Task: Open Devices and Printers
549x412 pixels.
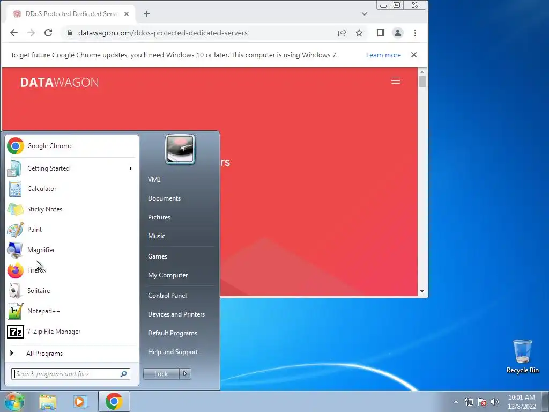Action: [176, 314]
